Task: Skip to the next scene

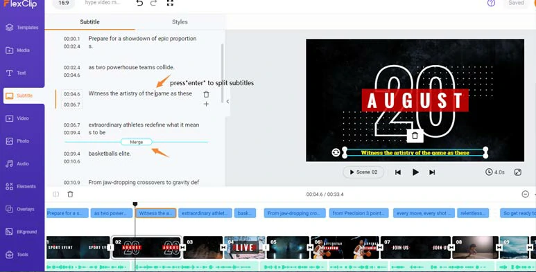Action: coord(432,172)
